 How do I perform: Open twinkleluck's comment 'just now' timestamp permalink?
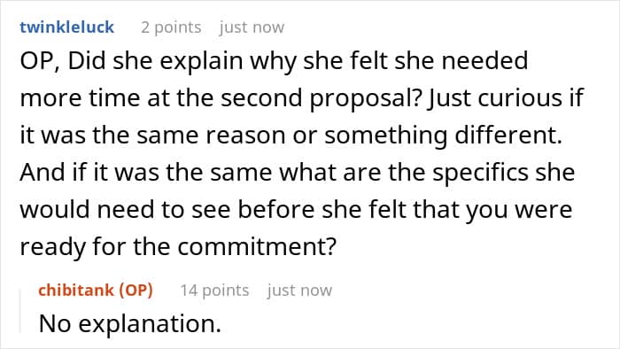pos(252,27)
